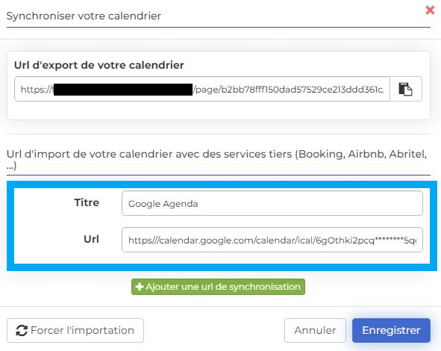Click the blacked-out part of the export URL
The width and height of the screenshot is (441, 351).
coord(123,90)
